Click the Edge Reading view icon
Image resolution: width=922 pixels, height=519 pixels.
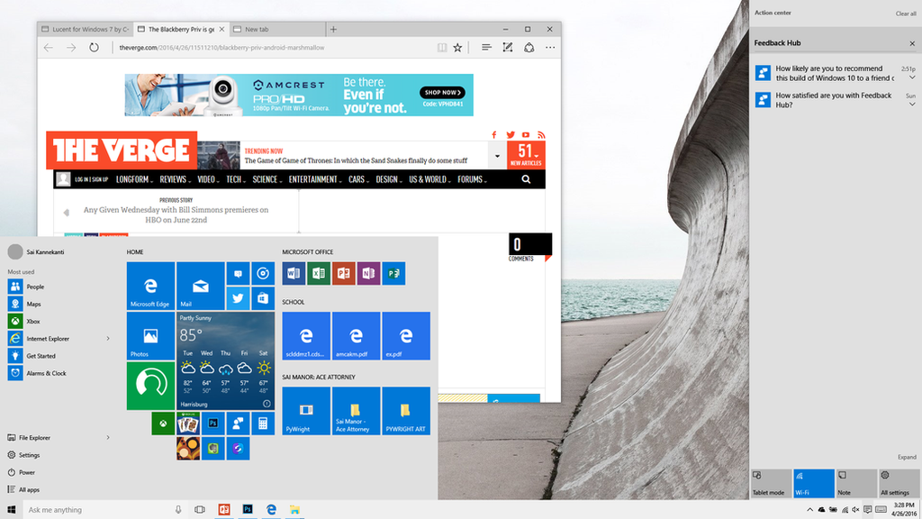click(441, 48)
